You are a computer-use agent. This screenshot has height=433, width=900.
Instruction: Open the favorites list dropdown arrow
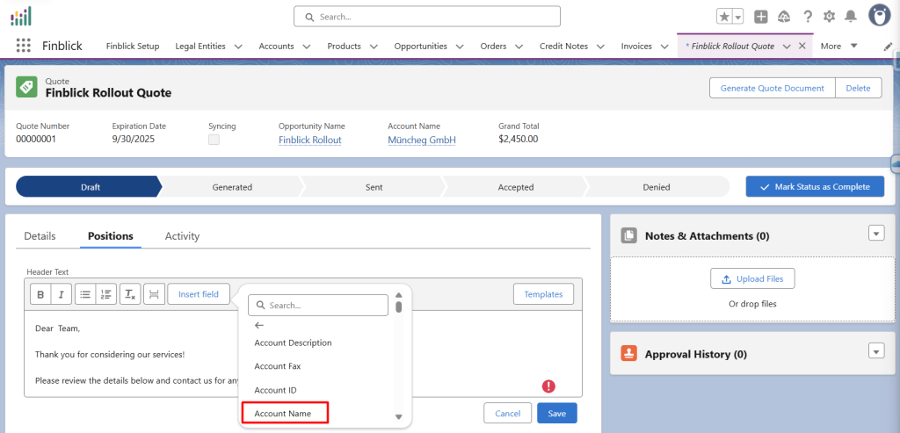pos(737,17)
